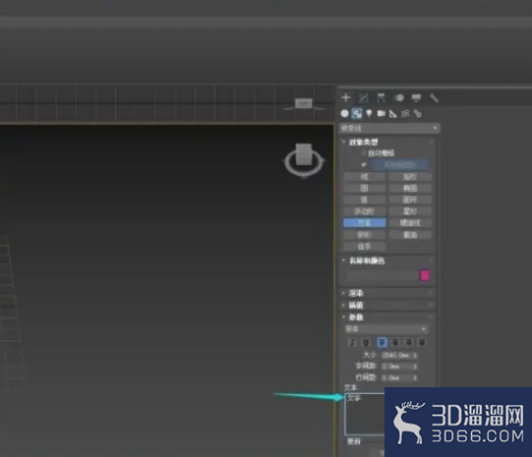
Task: Set text alignment to left
Action: [382, 342]
